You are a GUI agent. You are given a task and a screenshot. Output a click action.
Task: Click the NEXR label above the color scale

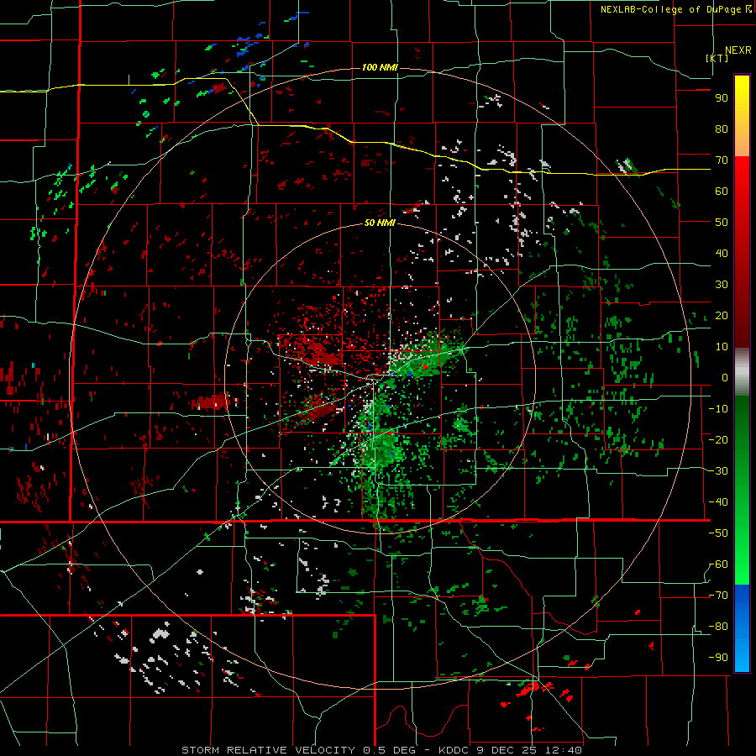738,50
